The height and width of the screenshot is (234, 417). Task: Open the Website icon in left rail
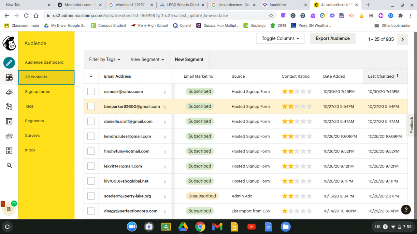(9, 121)
